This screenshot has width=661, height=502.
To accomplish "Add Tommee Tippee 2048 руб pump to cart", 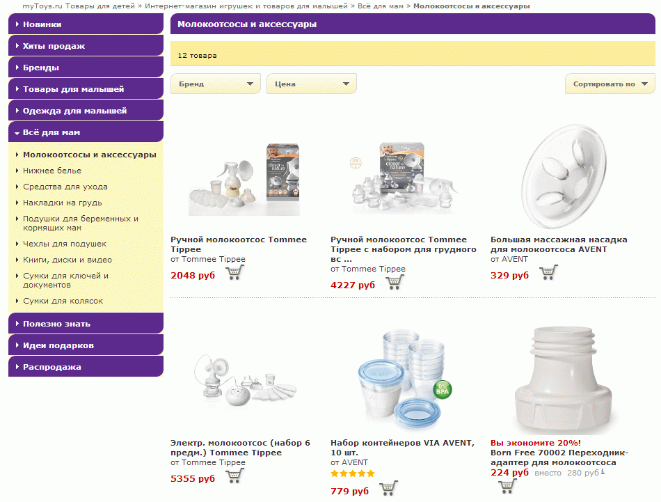I will 234,272.
